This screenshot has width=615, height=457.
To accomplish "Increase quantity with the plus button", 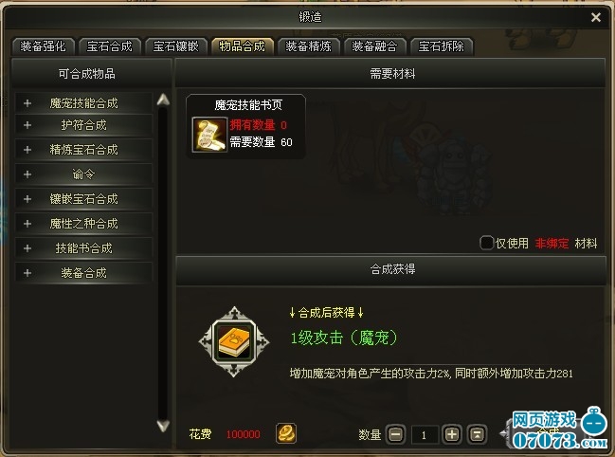I will tap(452, 434).
